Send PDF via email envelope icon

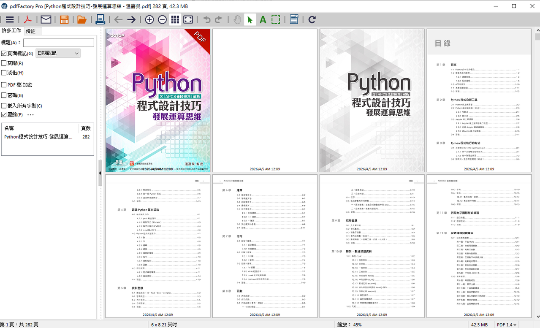tap(46, 19)
